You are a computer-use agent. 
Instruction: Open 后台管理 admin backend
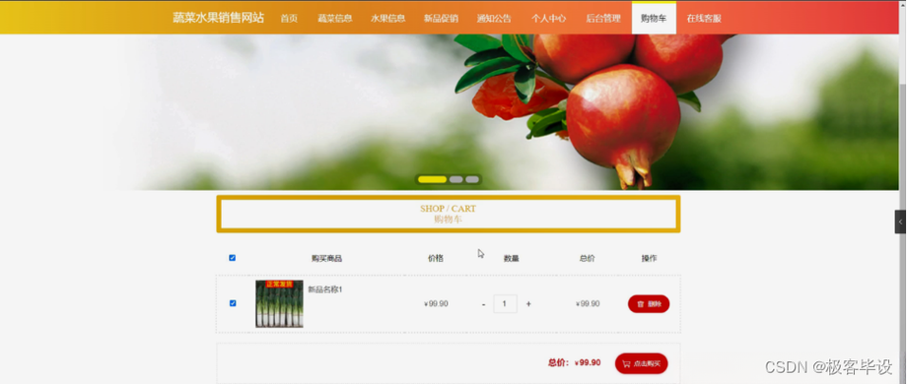603,19
